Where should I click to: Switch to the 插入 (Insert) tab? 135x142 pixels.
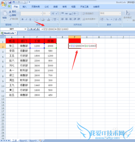25,7
